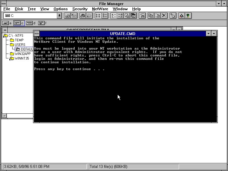
Task: Open UPDATE.CMD window control menu box
Action: click(37, 34)
